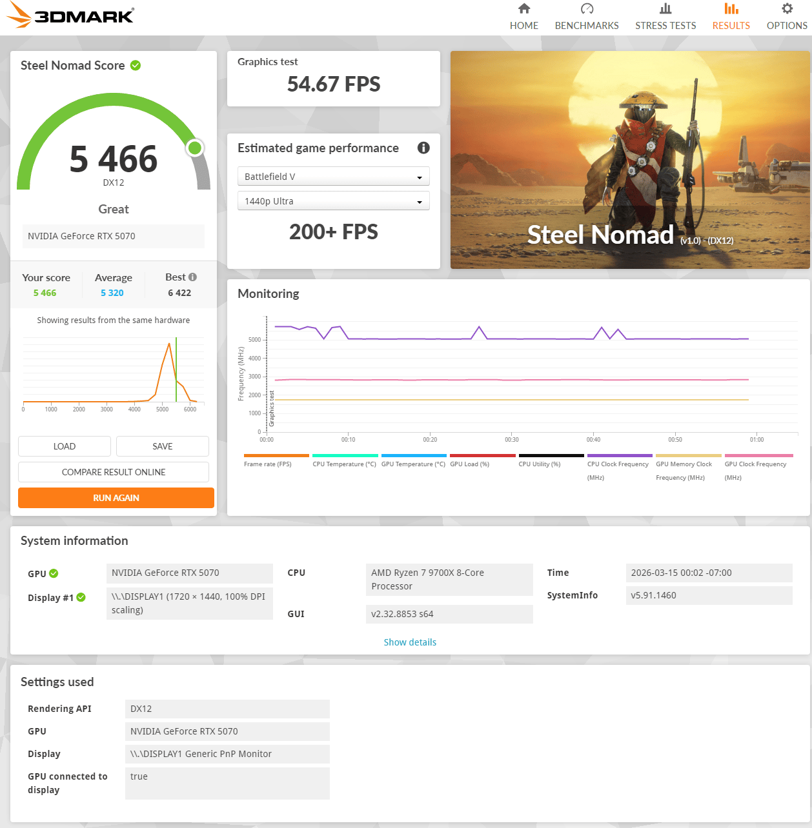Click the green validation check beside Steel Nomad Score
Screen dimensions: 812x828
tap(136, 65)
